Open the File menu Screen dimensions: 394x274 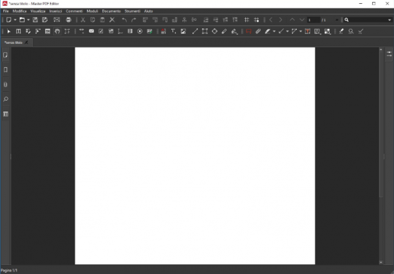coord(6,11)
